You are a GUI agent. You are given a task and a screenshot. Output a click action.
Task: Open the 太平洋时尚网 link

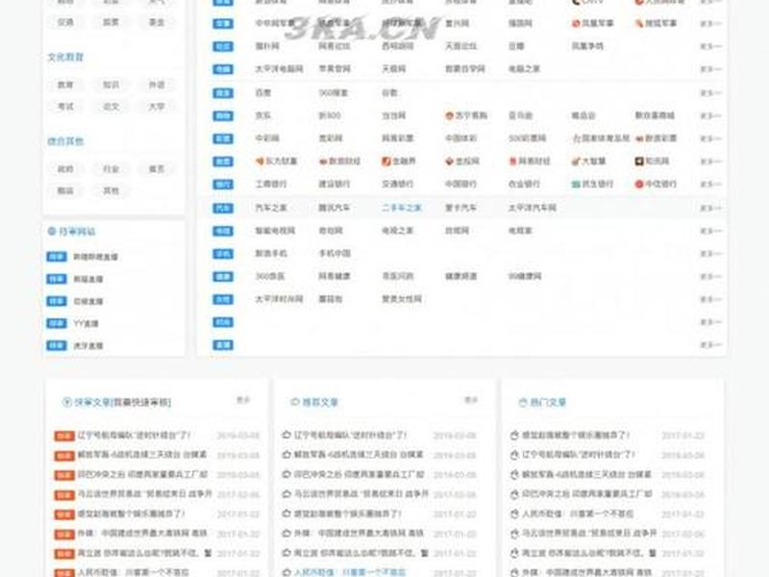[279, 299]
